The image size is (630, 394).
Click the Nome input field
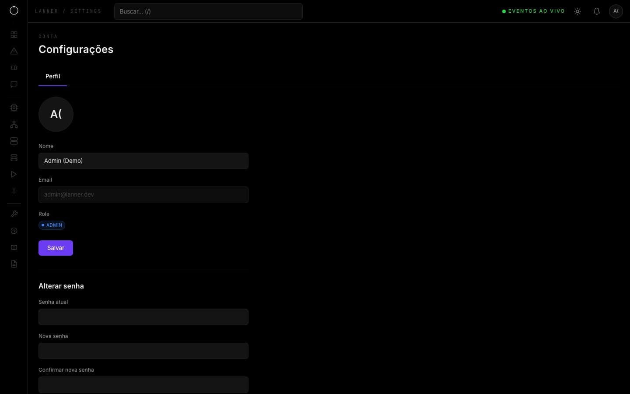[x=143, y=161]
